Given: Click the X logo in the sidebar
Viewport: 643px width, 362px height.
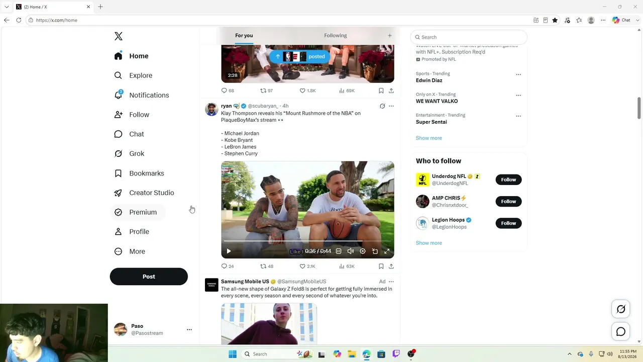Looking at the screenshot, I should (x=119, y=36).
